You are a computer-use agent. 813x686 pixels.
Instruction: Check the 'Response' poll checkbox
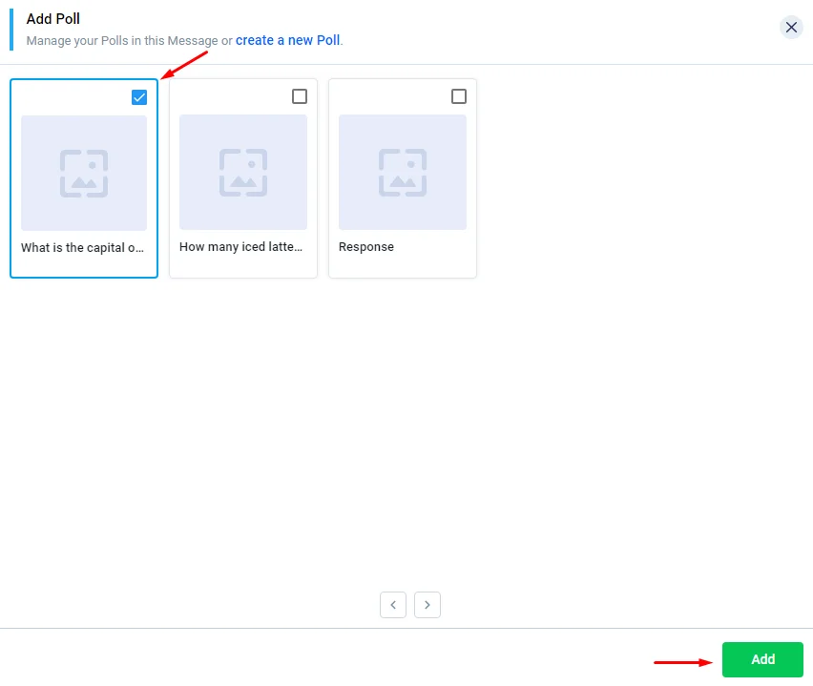coord(458,96)
